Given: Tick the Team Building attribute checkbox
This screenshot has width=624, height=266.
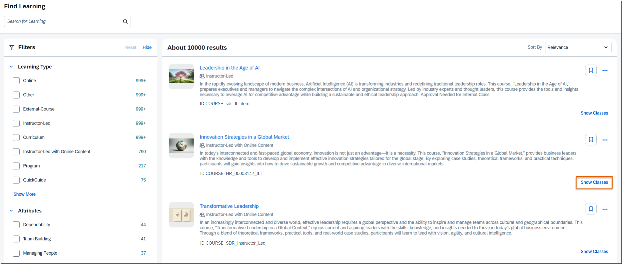Looking at the screenshot, I should click(16, 239).
